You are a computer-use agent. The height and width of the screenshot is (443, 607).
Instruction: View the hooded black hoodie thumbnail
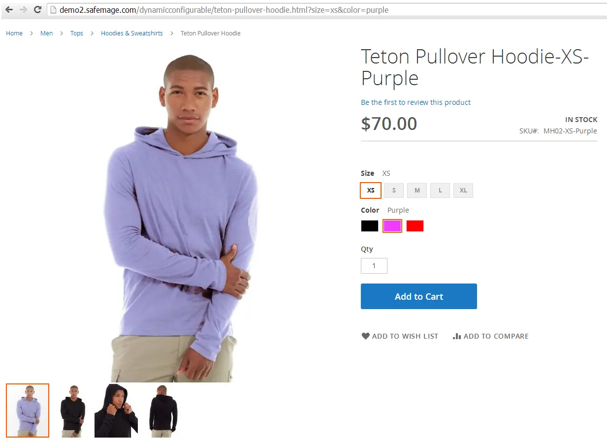point(116,411)
